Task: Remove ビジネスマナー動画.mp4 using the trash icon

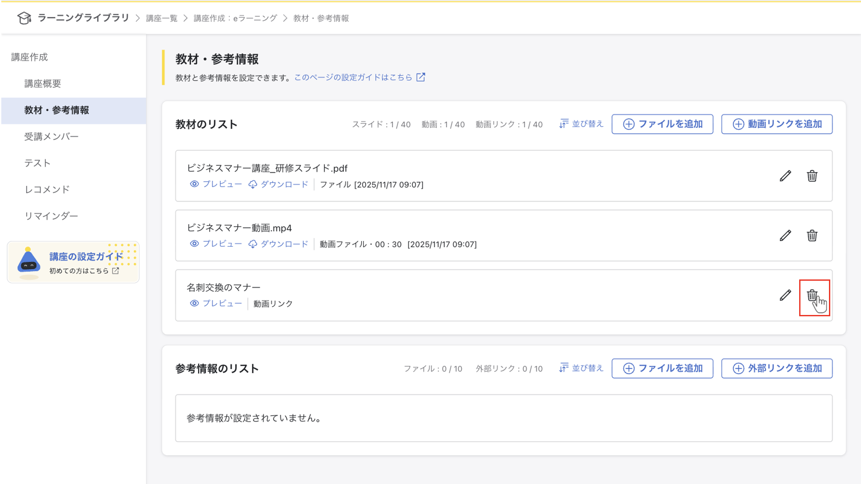Action: tap(812, 235)
